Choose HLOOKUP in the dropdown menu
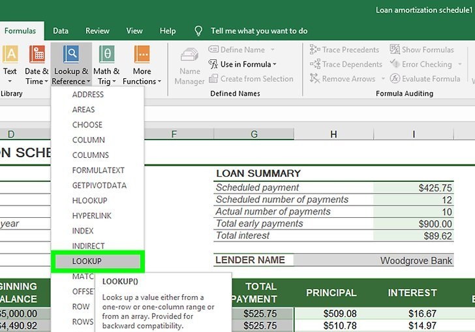This screenshot has width=475, height=332. 90,200
